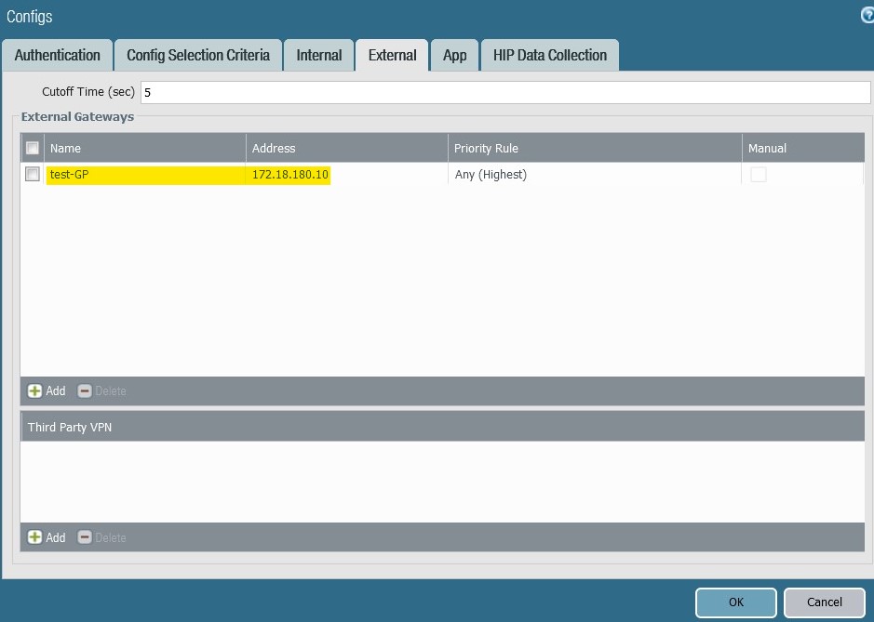Select the checkbox next to test-GP gateway
This screenshot has width=874, height=622.
[x=33, y=174]
